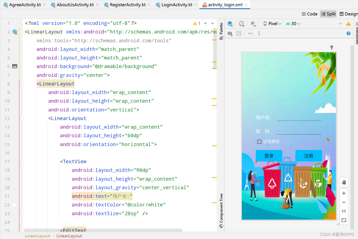Open the Attributes side panel

point(357,33)
